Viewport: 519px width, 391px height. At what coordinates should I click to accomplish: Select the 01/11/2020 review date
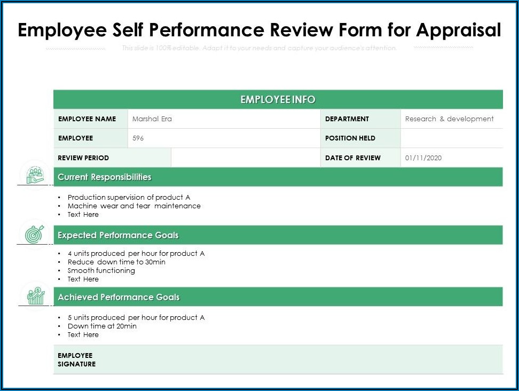tap(422, 158)
